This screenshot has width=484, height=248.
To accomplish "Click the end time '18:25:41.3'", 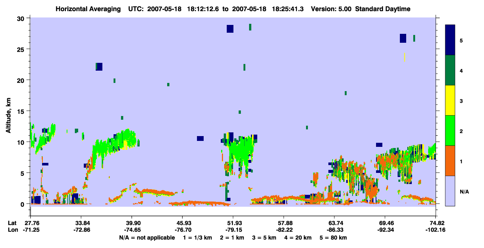I will coord(289,9).
